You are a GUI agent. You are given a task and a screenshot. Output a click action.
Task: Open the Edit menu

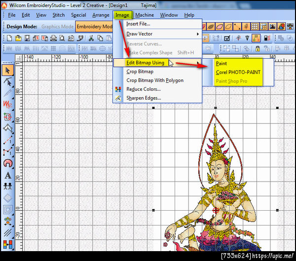click(x=26, y=15)
